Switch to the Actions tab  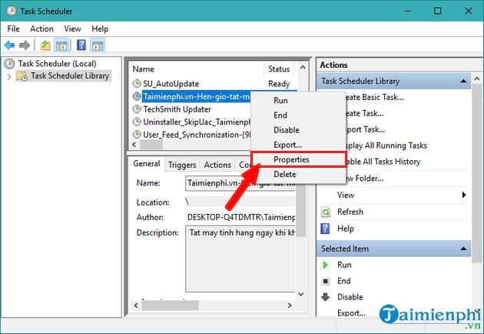(217, 165)
